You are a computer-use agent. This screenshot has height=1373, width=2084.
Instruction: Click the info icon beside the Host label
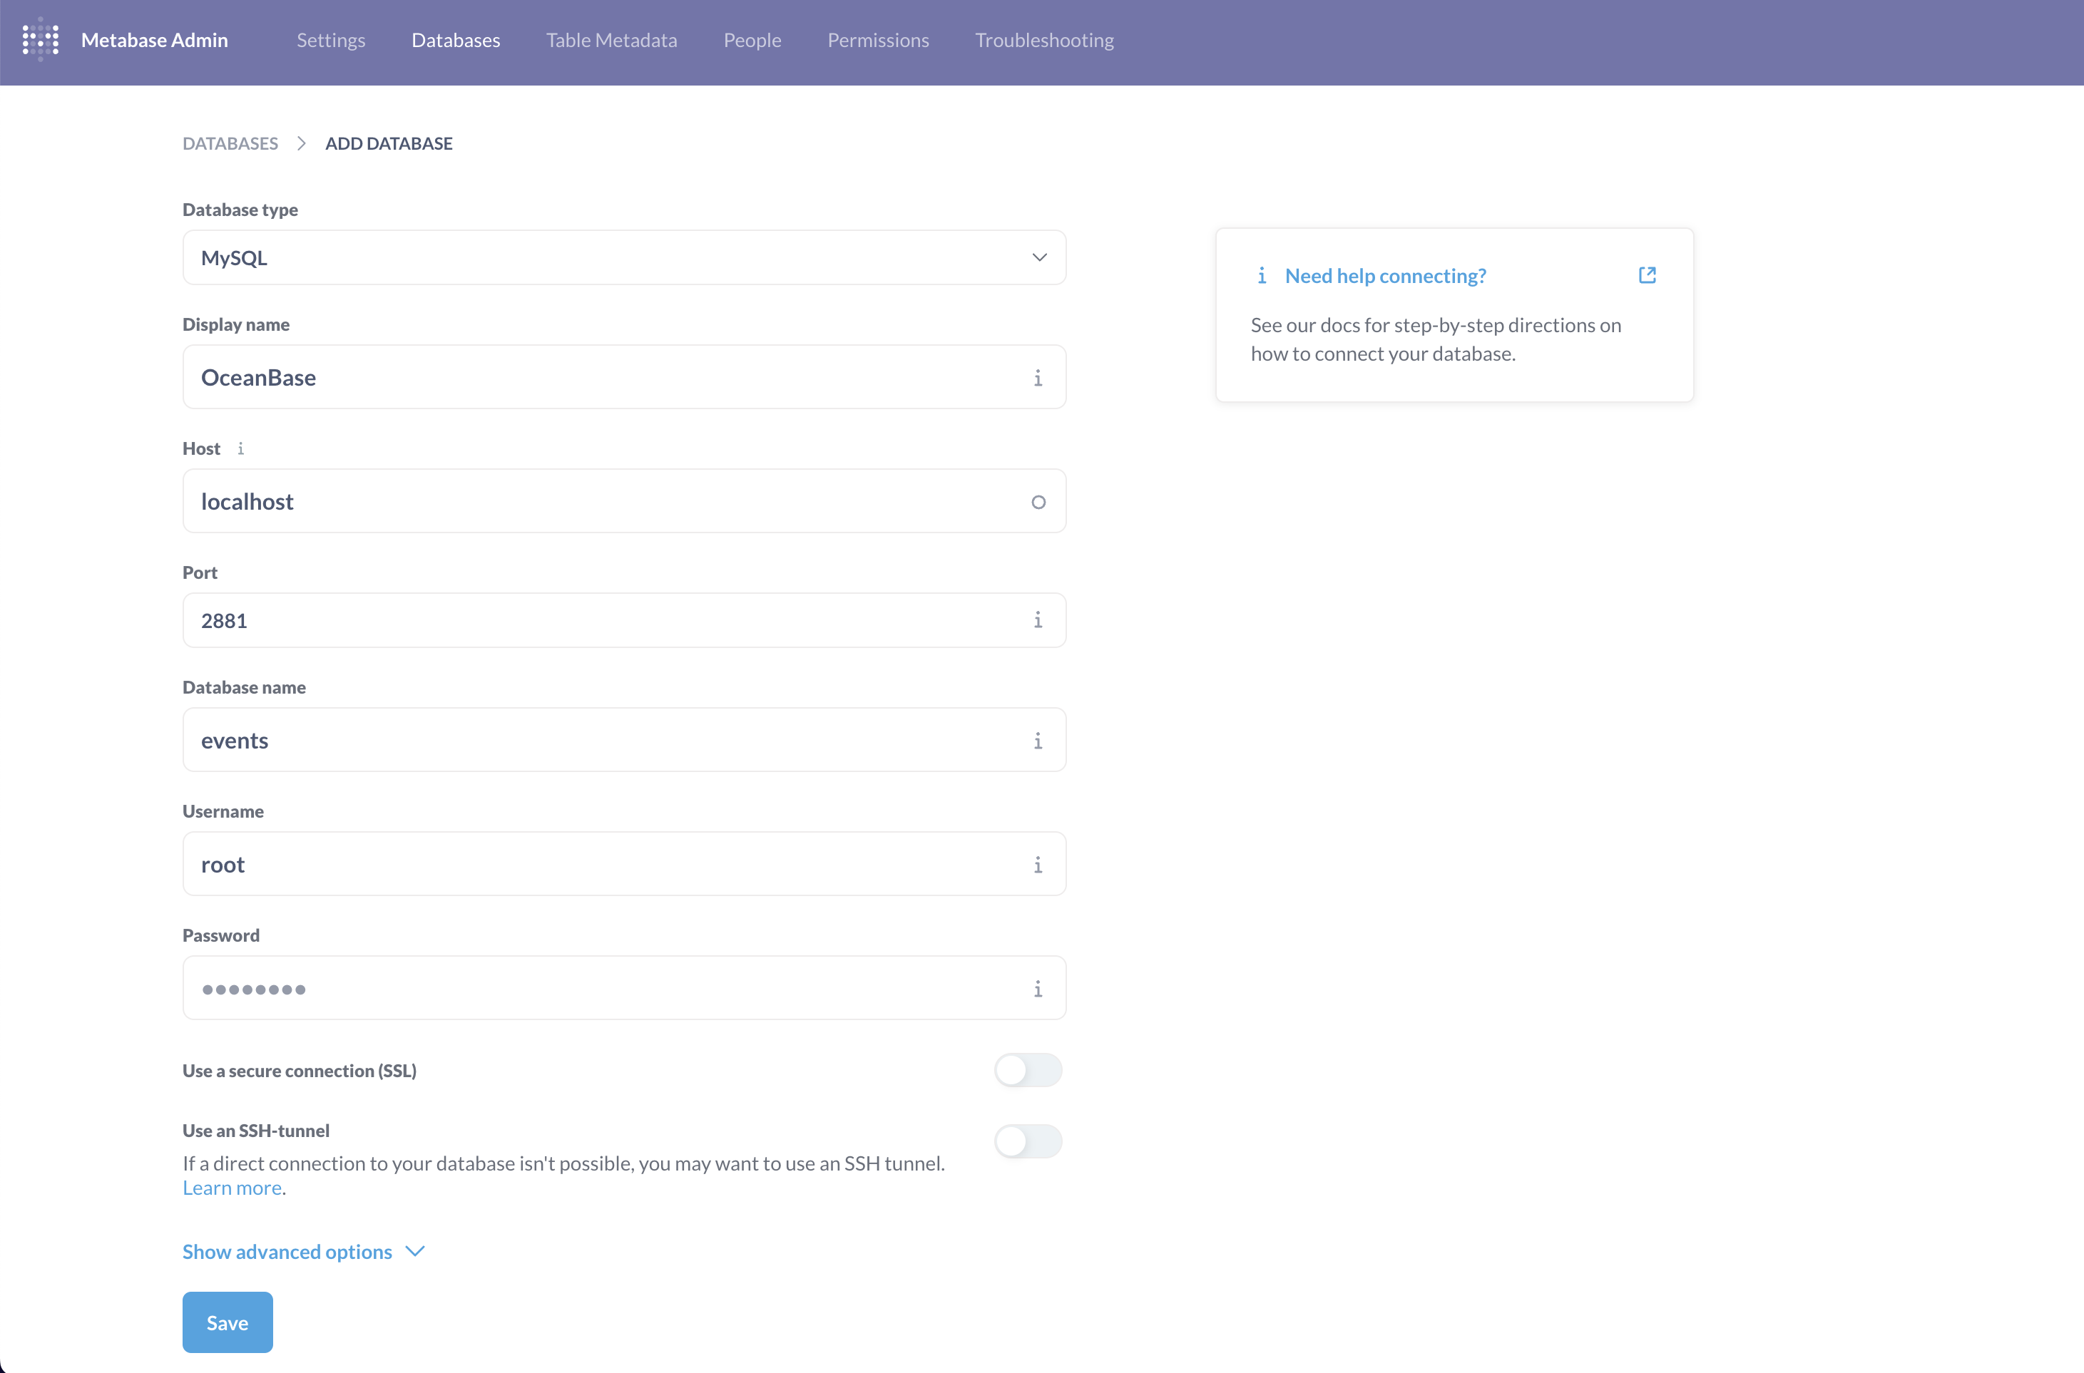pyautogui.click(x=241, y=448)
